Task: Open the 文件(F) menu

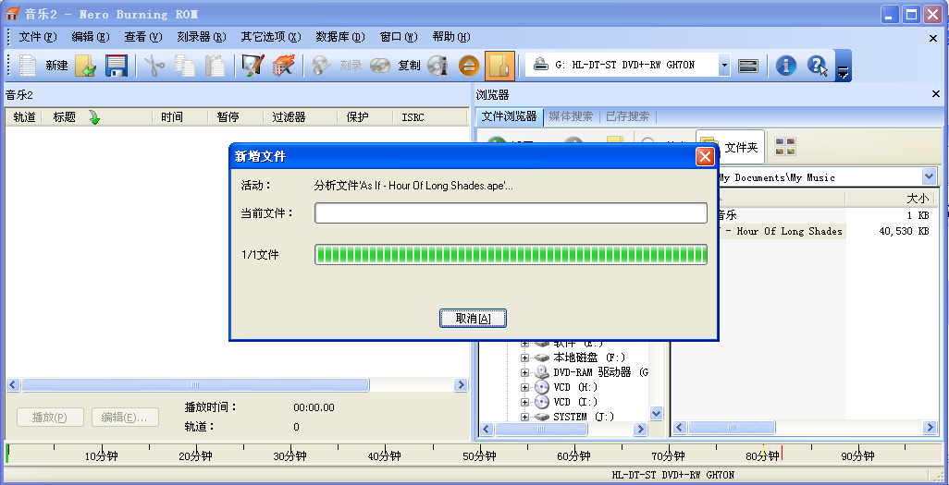Action: [x=38, y=37]
